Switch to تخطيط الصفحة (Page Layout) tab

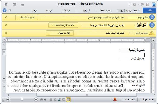[x=106, y=10]
